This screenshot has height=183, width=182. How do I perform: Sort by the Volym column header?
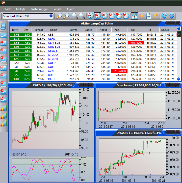[x=73, y=30]
